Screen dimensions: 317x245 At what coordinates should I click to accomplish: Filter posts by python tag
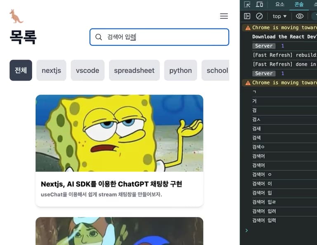180,70
